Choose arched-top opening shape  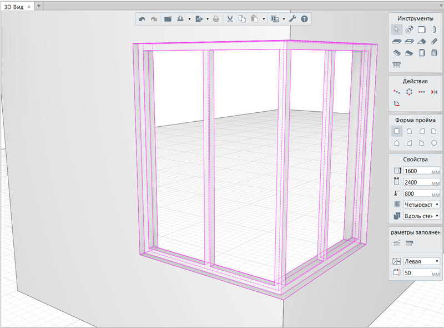coord(409,131)
